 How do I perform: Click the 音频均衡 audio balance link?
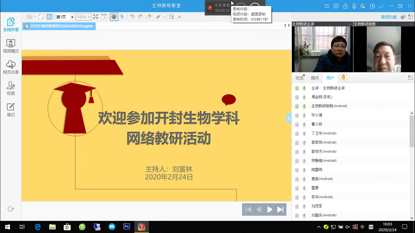coord(389,17)
